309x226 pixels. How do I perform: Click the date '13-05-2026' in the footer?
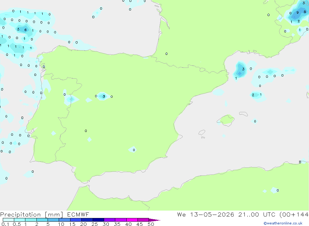(212, 214)
